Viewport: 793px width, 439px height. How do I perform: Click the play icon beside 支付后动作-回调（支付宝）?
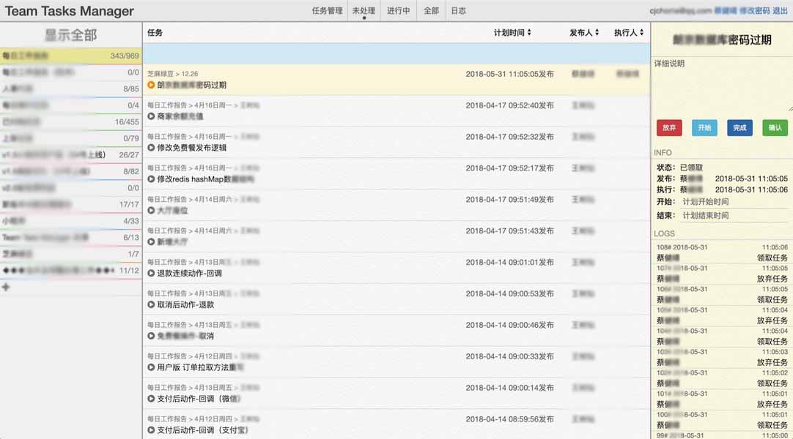(x=151, y=430)
